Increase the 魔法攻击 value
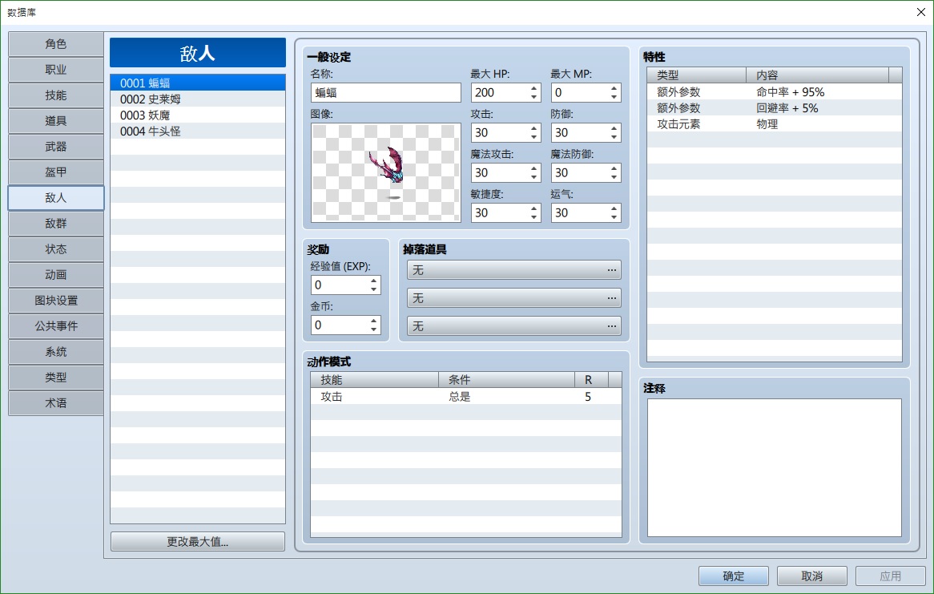934x594 pixels. click(533, 168)
